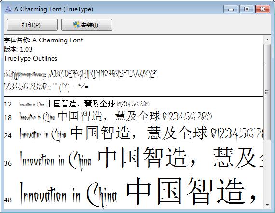The width and height of the screenshot is (275, 213).
Task: Maximize the font viewer window
Action: [247, 9]
